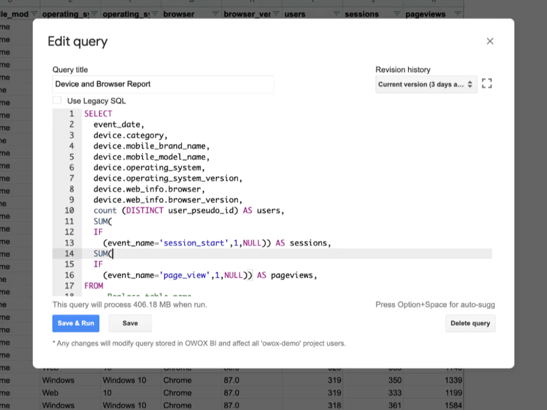Click the Web cell in operating system column

pyautogui.click(x=50, y=393)
